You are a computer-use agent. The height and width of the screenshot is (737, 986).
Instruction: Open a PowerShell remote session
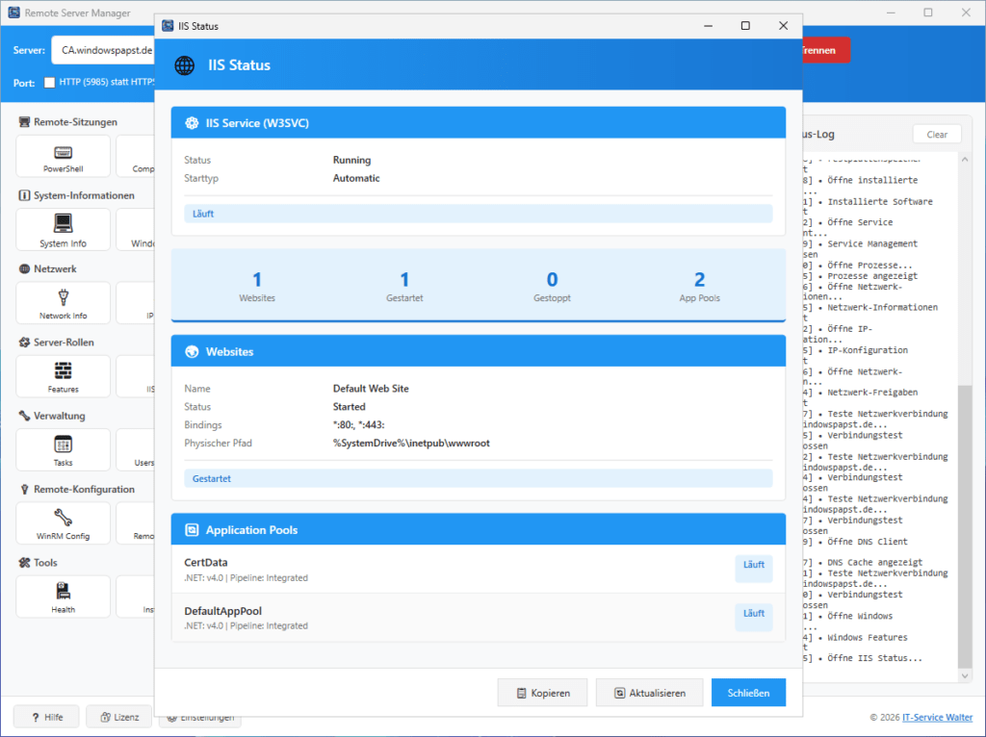click(62, 155)
